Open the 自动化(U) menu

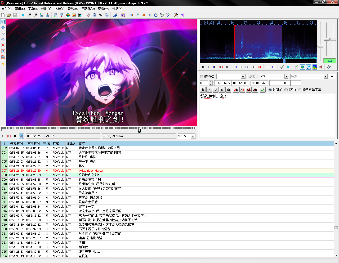[x=88, y=9]
